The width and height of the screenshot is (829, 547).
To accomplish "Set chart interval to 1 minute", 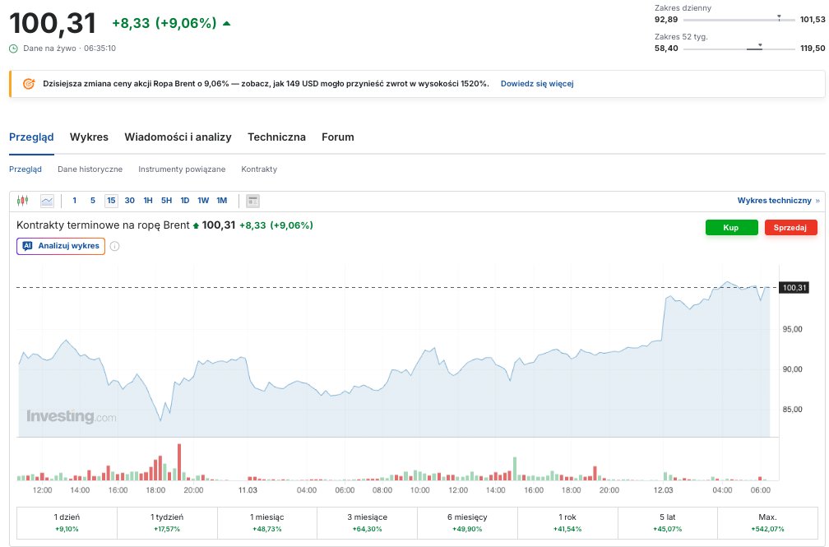I will pyautogui.click(x=75, y=201).
